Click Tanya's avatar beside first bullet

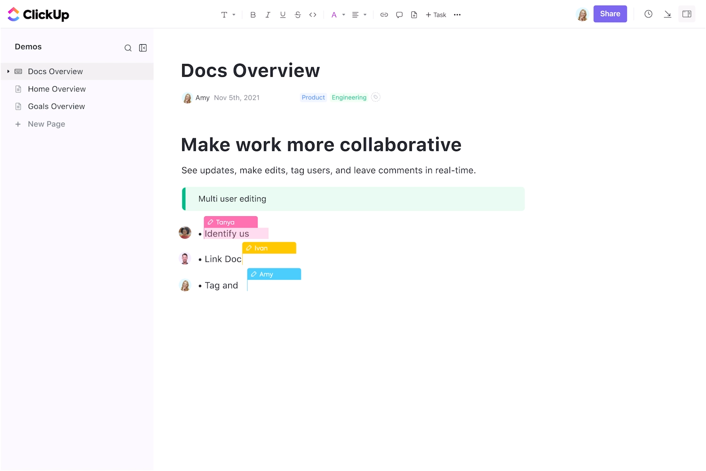[185, 233]
